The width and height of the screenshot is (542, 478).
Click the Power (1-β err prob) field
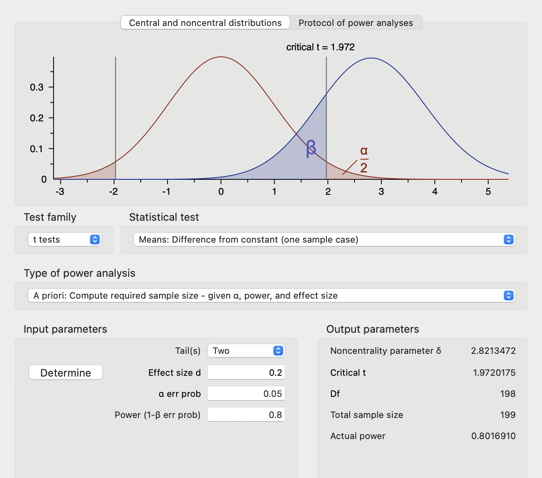(246, 415)
